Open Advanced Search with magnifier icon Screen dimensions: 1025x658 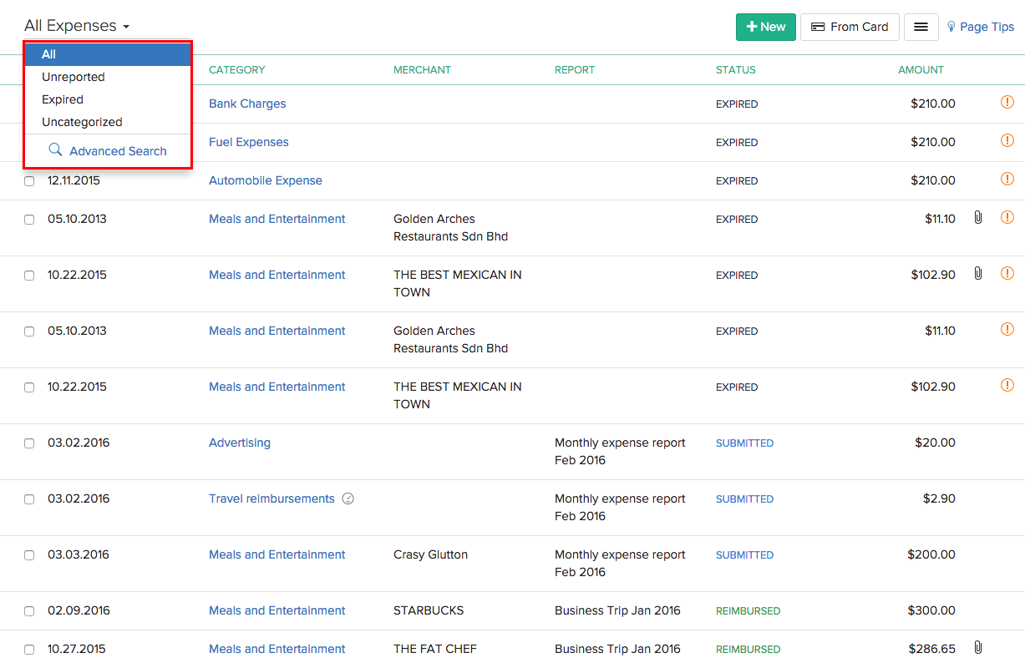pos(108,151)
